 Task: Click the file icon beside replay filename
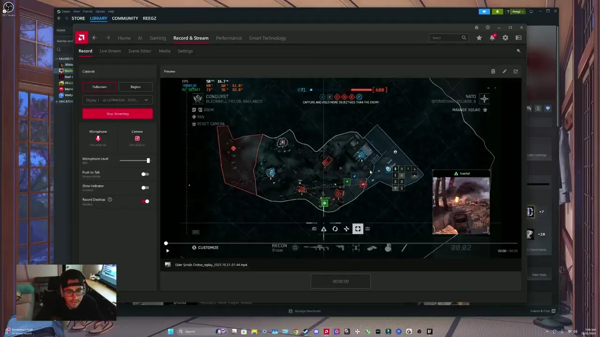(x=168, y=264)
